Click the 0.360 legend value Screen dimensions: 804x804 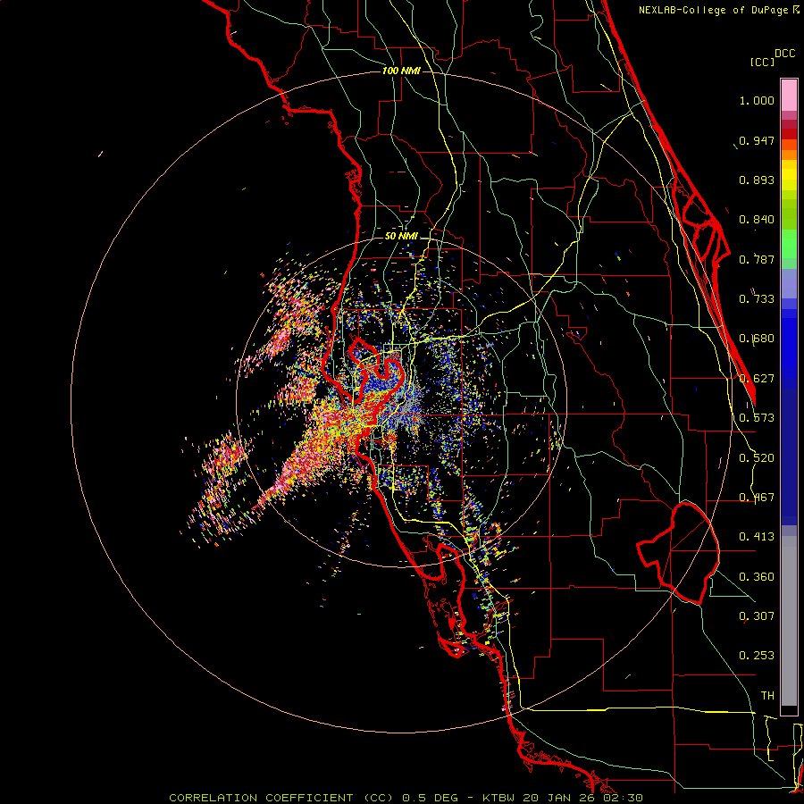(x=757, y=577)
